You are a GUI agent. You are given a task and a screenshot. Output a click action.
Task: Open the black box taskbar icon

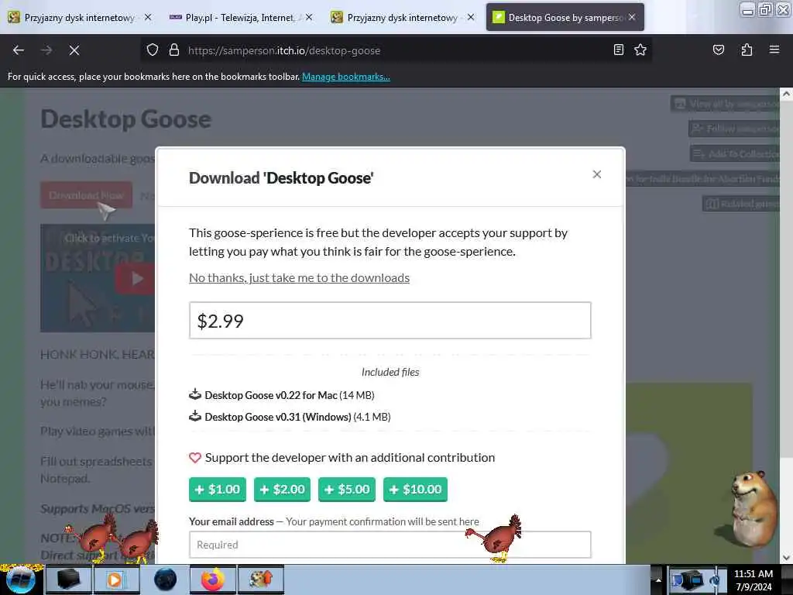(68, 580)
